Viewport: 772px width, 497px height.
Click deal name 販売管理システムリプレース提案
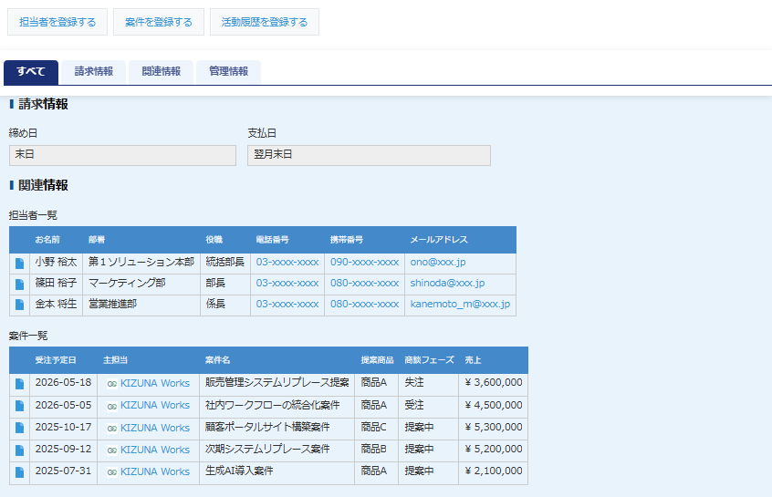277,383
